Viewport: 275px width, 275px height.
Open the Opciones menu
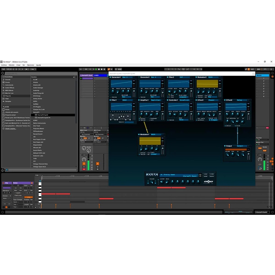point(31,65)
